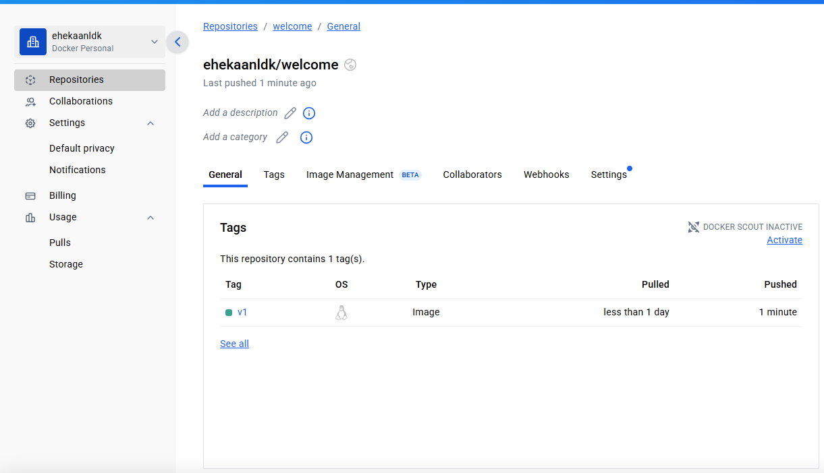Switch to the Collaborators tab

[472, 175]
